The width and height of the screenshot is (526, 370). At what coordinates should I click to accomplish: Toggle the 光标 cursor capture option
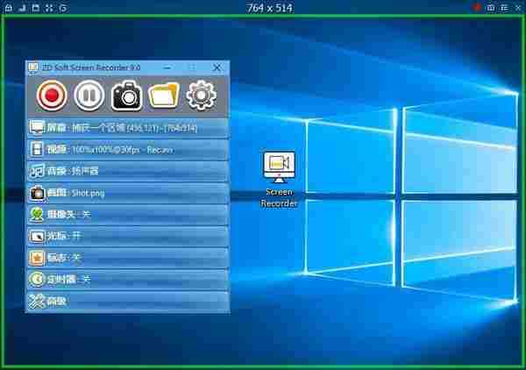(128, 236)
